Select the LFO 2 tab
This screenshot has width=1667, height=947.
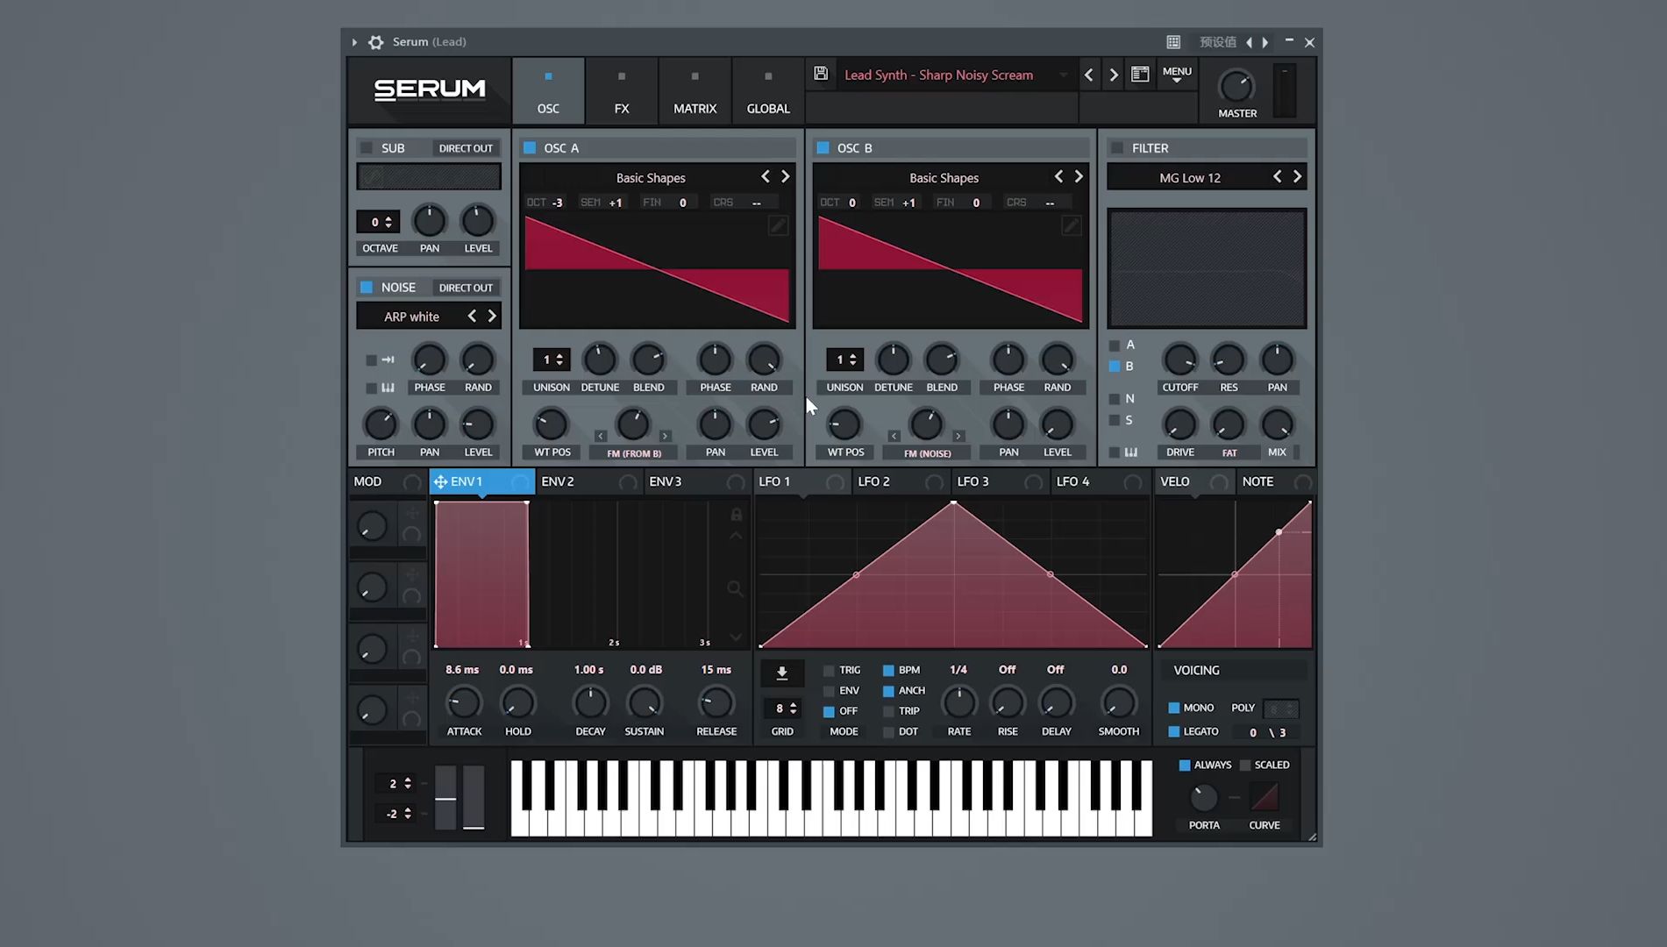[901, 481]
